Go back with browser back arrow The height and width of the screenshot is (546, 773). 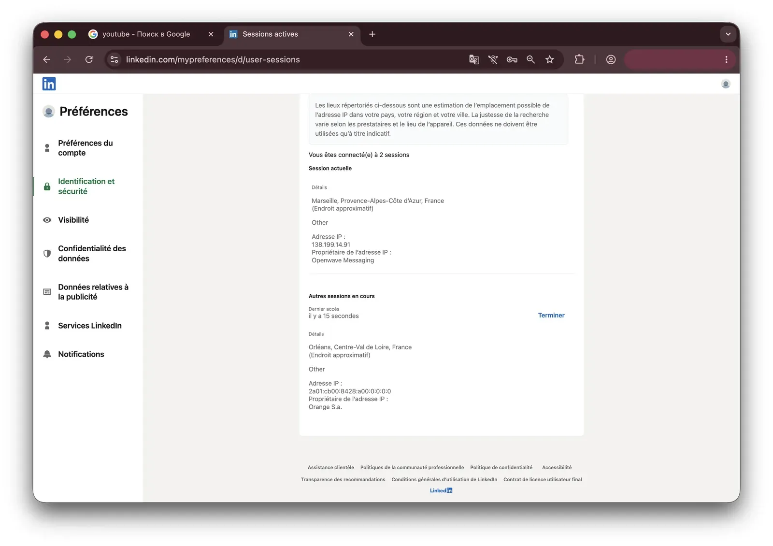pyautogui.click(x=47, y=59)
